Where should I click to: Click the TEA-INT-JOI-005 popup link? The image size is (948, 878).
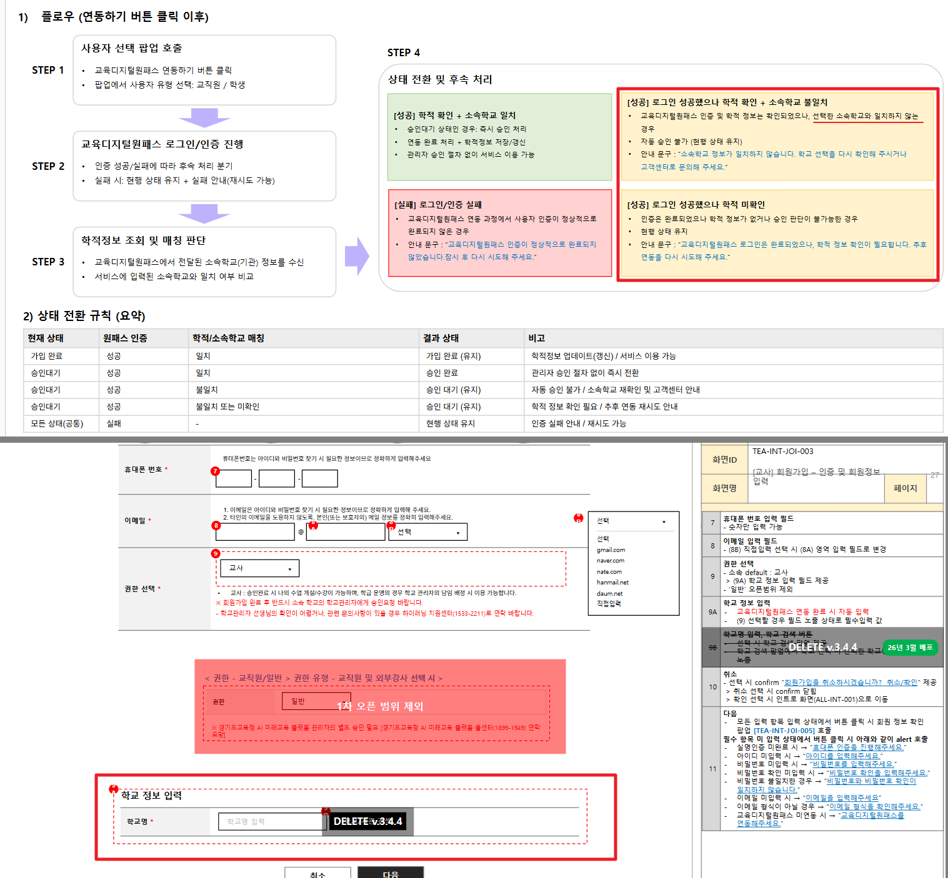pos(784,731)
